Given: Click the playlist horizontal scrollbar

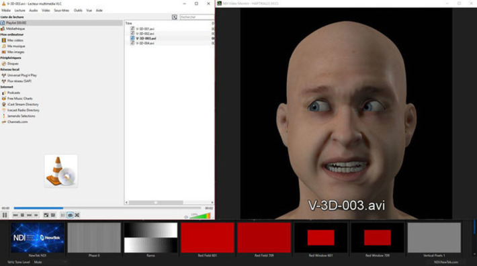Looking at the screenshot, I should click(156, 202).
